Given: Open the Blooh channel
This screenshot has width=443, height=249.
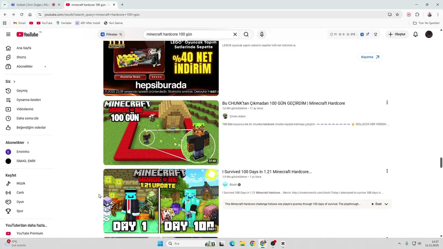Looking at the screenshot, I should pos(233,185).
